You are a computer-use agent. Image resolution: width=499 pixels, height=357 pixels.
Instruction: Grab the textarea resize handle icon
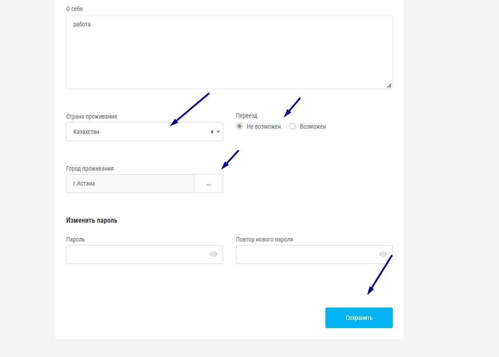[x=389, y=86]
